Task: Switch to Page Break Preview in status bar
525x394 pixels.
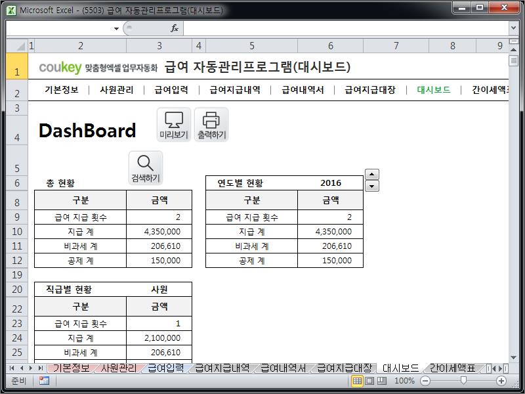Action: [x=382, y=381]
